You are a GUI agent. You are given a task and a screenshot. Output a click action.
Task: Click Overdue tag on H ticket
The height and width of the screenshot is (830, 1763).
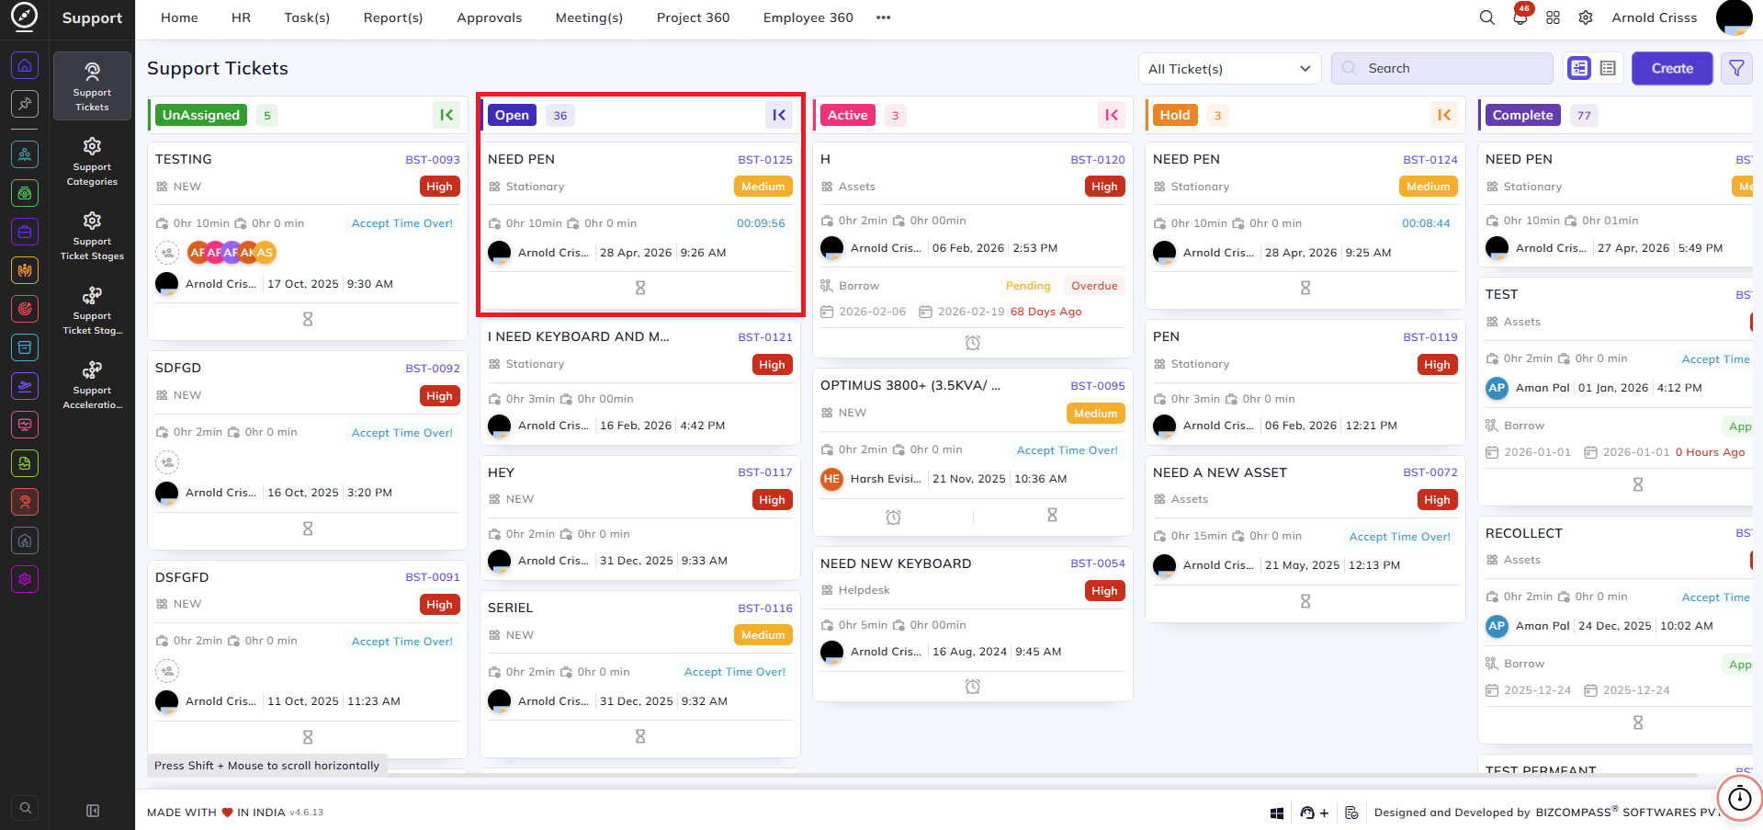pyautogui.click(x=1094, y=286)
